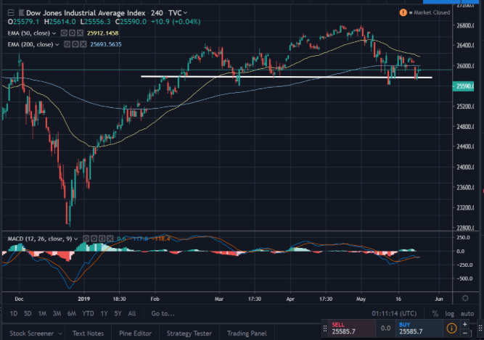Open the Trading Panel tab

coord(247,333)
